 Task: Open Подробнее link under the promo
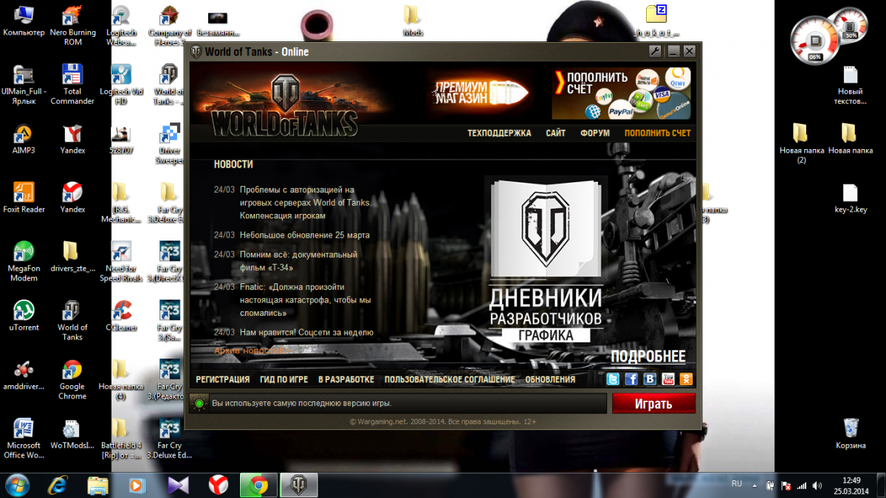(x=648, y=357)
